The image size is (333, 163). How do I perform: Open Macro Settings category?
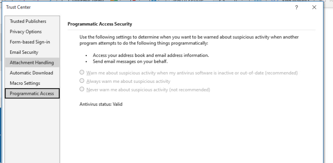[x=25, y=83]
